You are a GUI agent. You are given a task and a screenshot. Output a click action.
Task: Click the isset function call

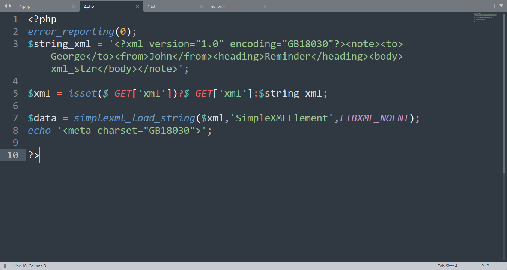point(83,94)
